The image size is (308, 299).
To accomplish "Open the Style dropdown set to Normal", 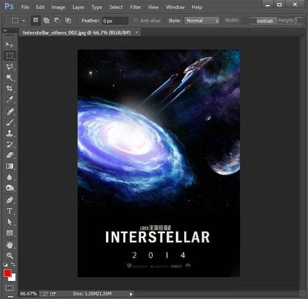I will pyautogui.click(x=202, y=21).
